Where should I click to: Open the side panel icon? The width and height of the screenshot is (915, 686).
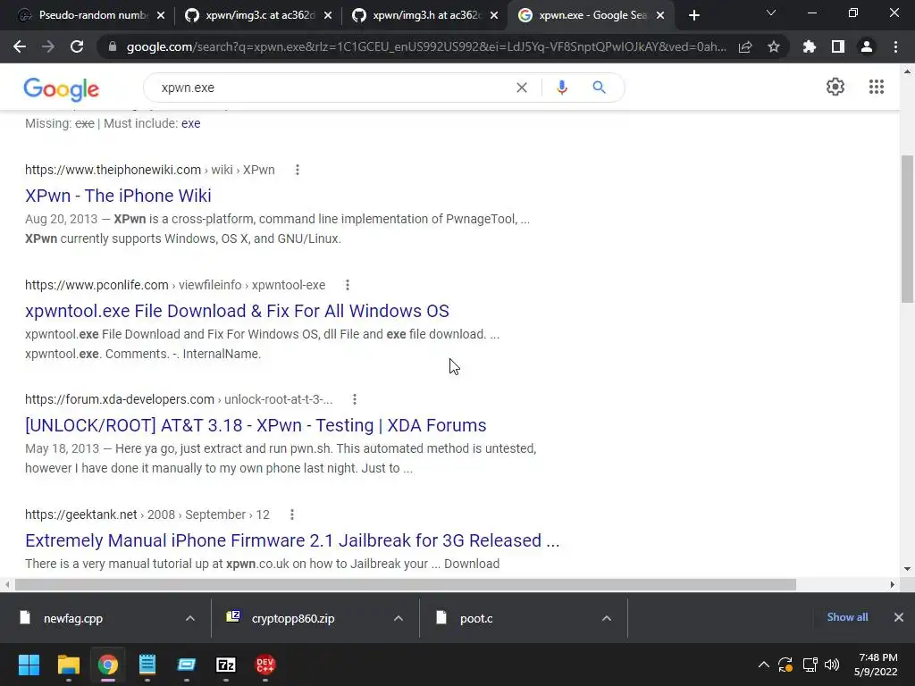(x=838, y=46)
